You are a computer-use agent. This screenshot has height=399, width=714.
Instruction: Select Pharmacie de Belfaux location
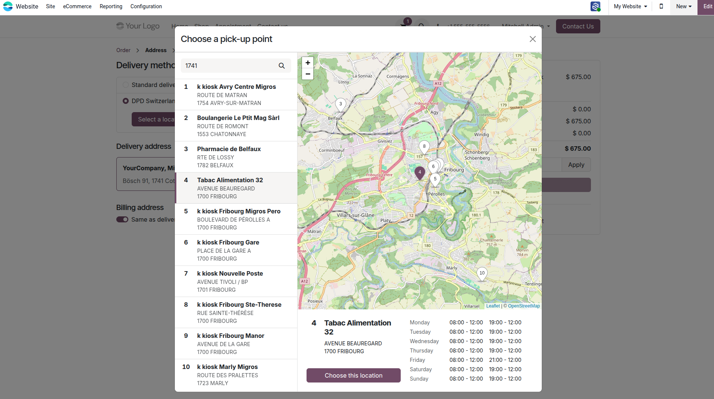pyautogui.click(x=236, y=157)
